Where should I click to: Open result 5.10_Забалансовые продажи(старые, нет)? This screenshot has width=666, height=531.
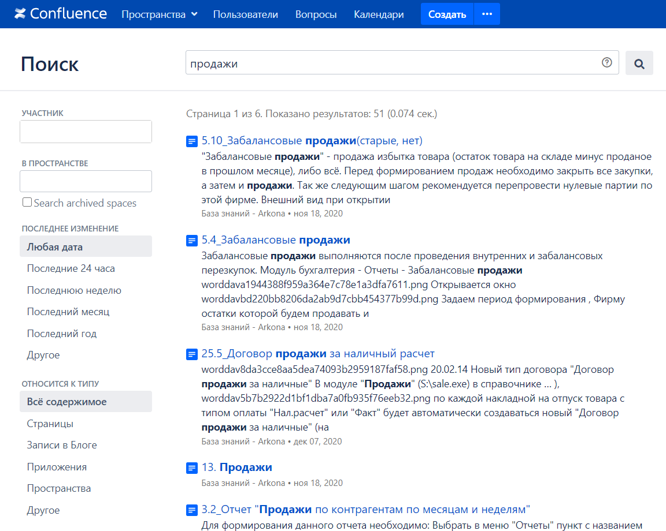point(312,140)
